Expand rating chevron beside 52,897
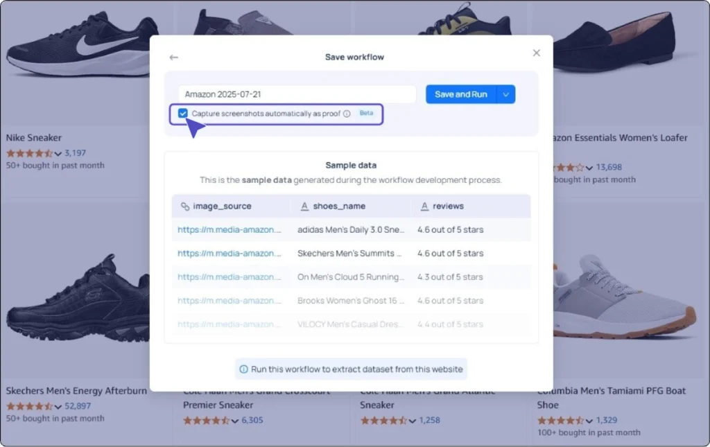Image resolution: width=710 pixels, height=447 pixels. click(58, 407)
